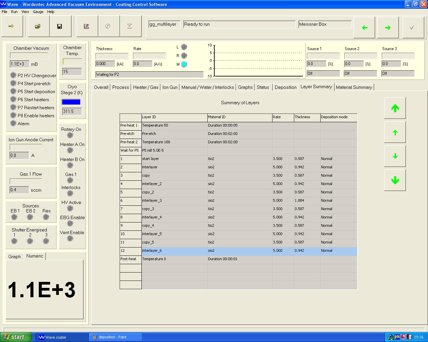Open the Gauge menu
428x342 pixels.
pyautogui.click(x=38, y=12)
